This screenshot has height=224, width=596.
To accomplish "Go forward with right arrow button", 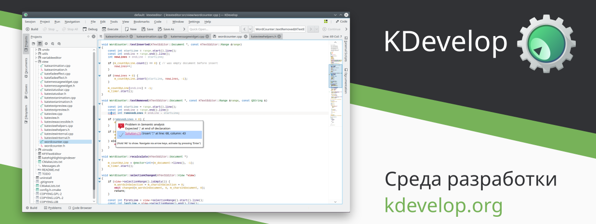I will 311,29.
